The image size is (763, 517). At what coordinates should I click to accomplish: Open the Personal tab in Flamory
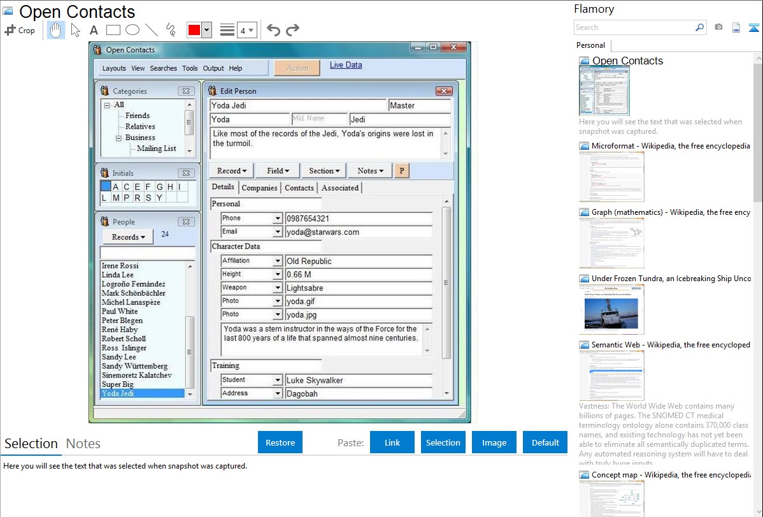591,45
